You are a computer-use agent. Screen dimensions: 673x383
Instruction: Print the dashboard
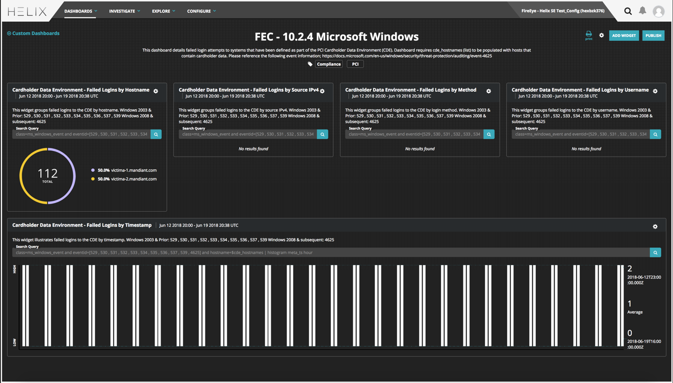[x=589, y=35]
